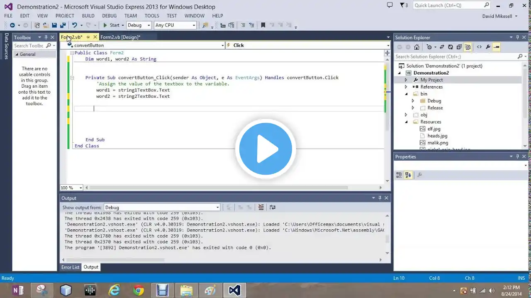Select elf.jpg in Solution Explorer
Viewport: 531px width, 298px height.
tap(434, 129)
